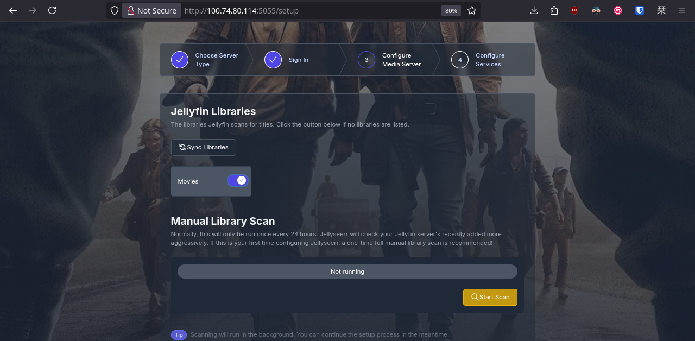Image resolution: width=695 pixels, height=341 pixels.
Task: Disable the Movies library toggle
Action: click(237, 180)
